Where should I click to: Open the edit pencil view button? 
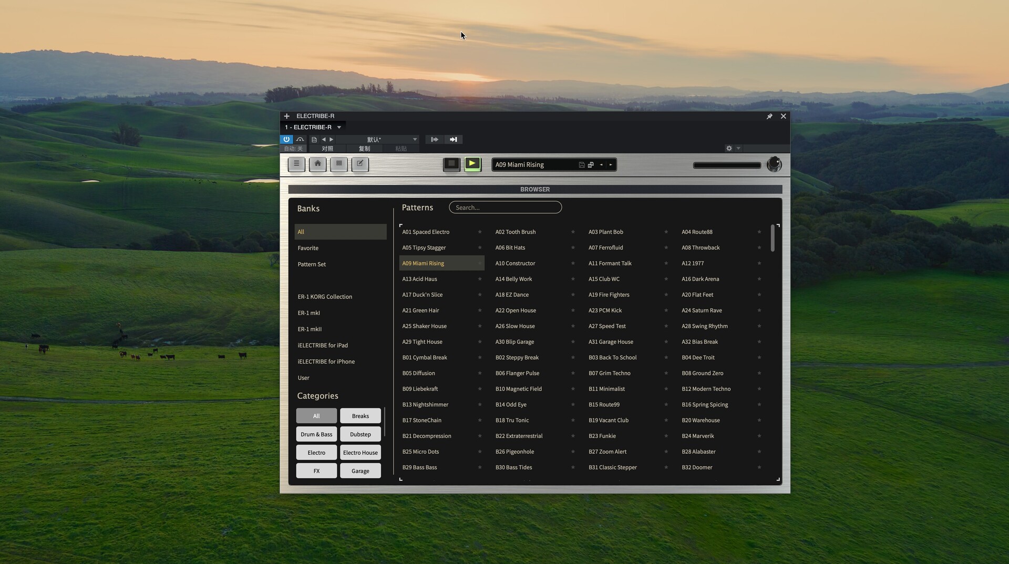(360, 164)
